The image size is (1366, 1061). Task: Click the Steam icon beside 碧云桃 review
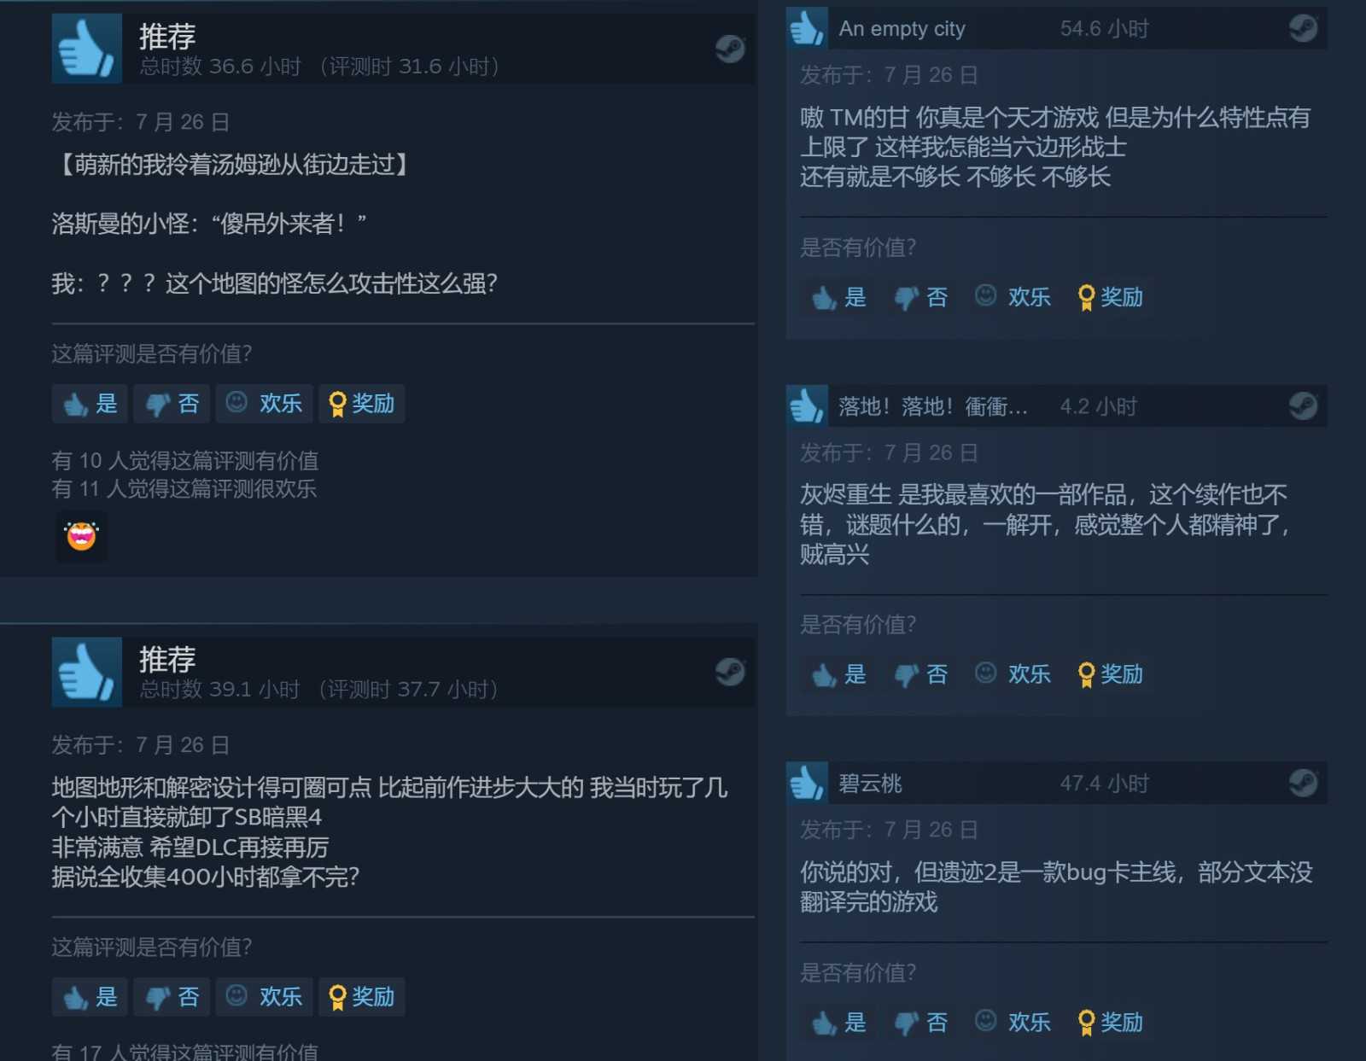pyautogui.click(x=1303, y=783)
